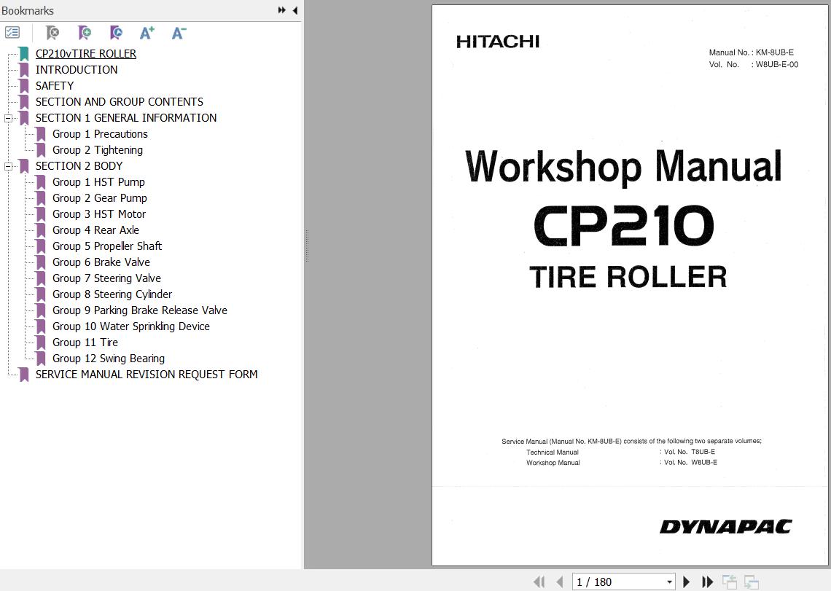Click the panel splitter grip between bookmarks and page
Viewport: 831px width, 591px height.
point(307,246)
